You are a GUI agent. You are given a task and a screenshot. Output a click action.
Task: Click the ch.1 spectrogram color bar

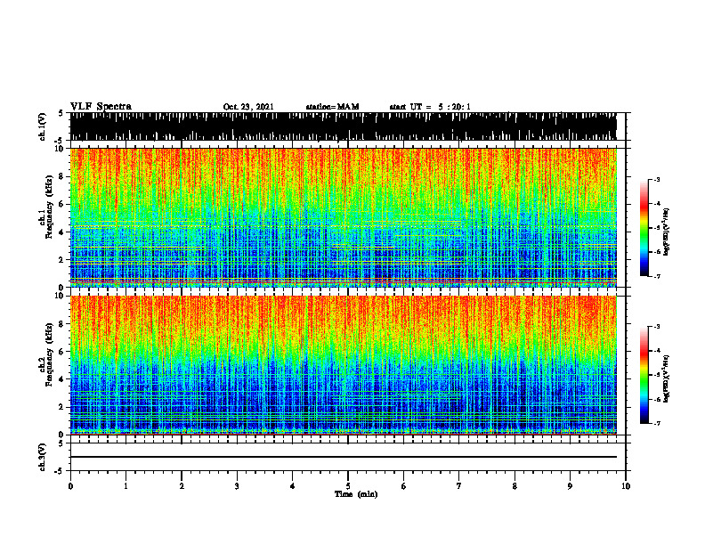pos(644,228)
